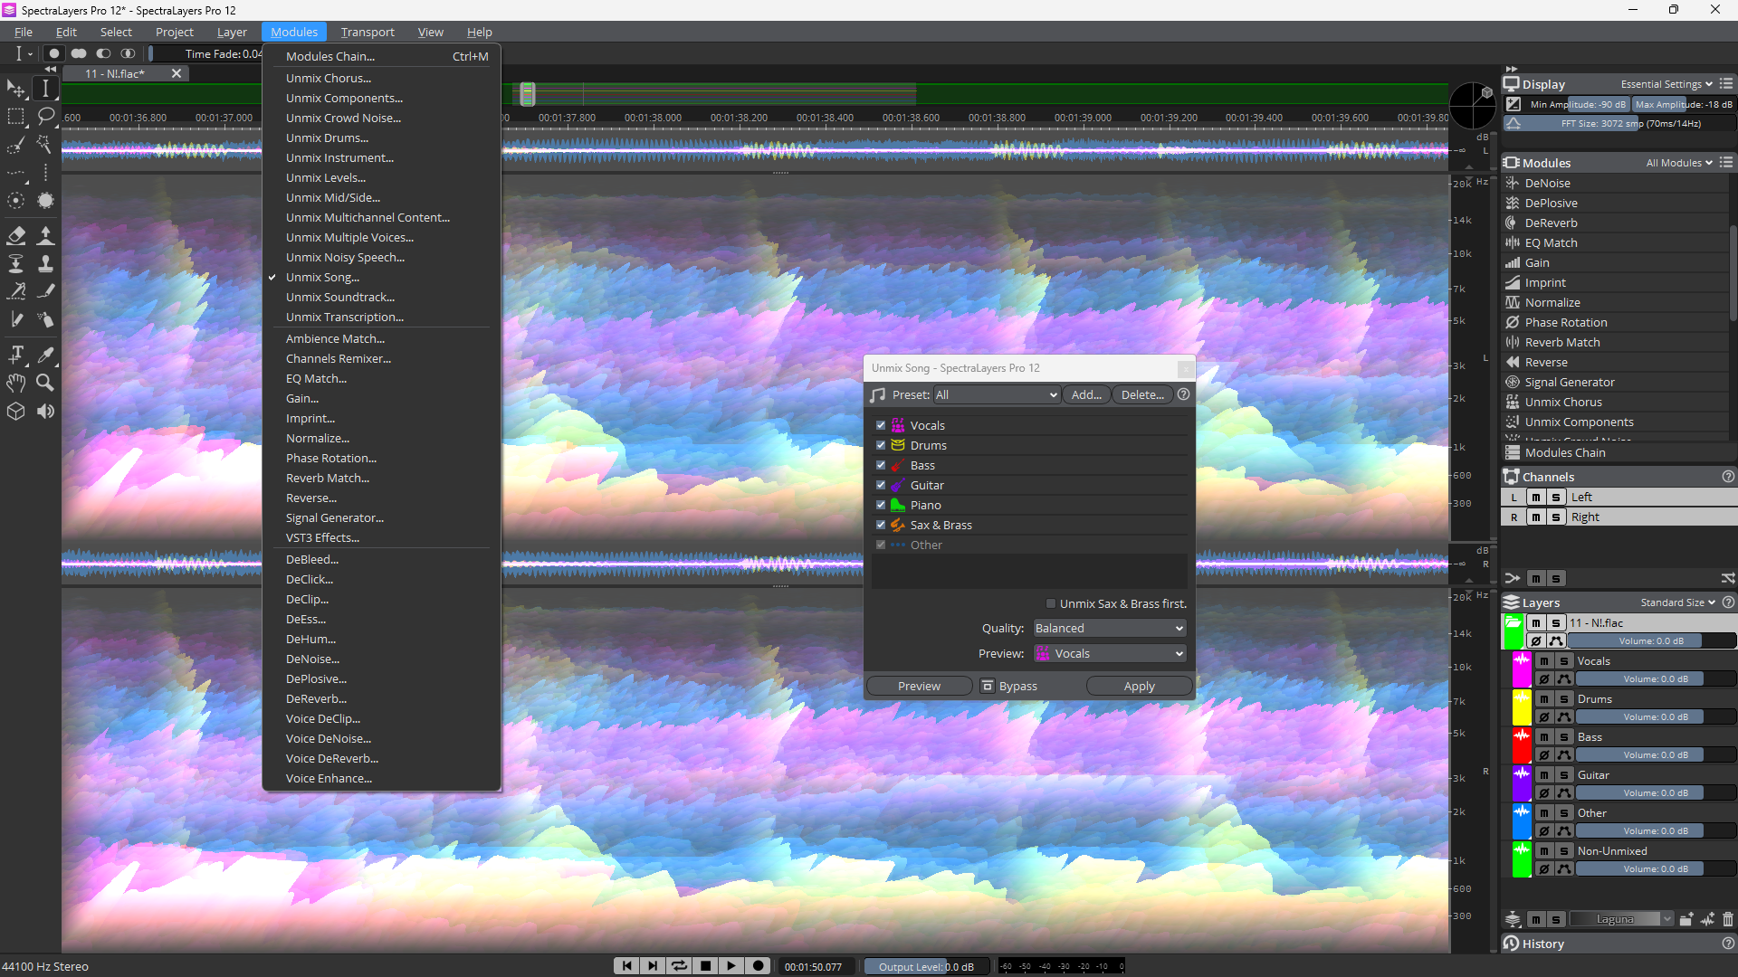This screenshot has width=1738, height=977.
Task: Solo the Drums layer
Action: [x=1564, y=699]
